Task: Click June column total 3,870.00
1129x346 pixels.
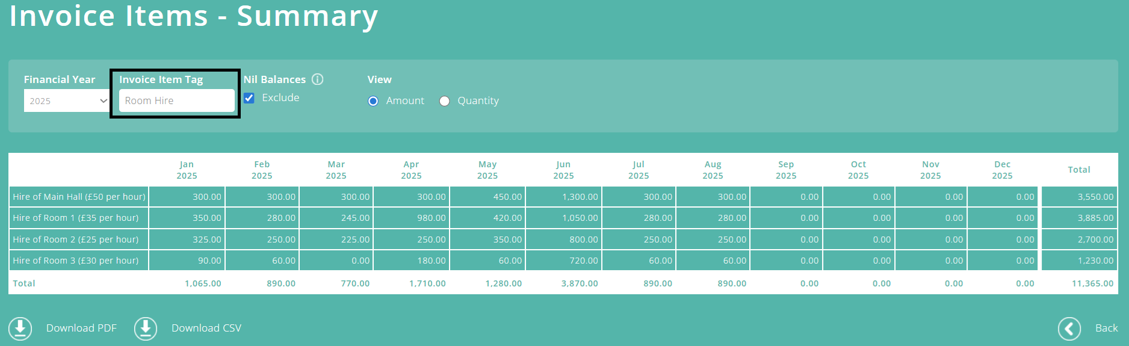Action: tap(580, 283)
